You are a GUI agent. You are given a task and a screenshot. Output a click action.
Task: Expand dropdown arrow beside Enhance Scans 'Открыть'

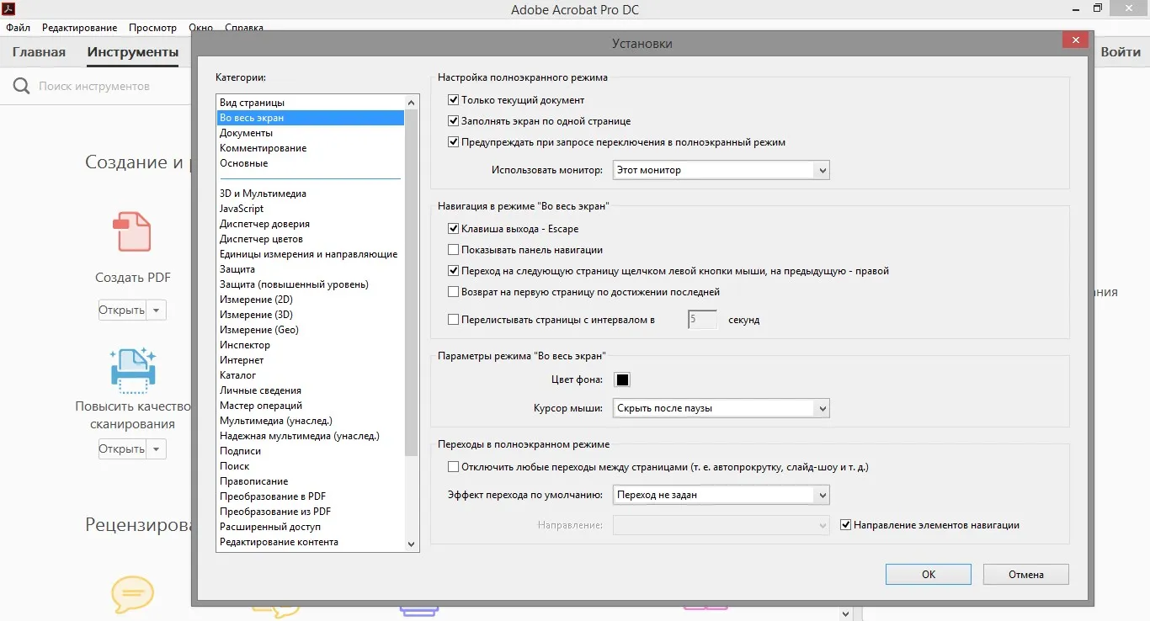(157, 449)
